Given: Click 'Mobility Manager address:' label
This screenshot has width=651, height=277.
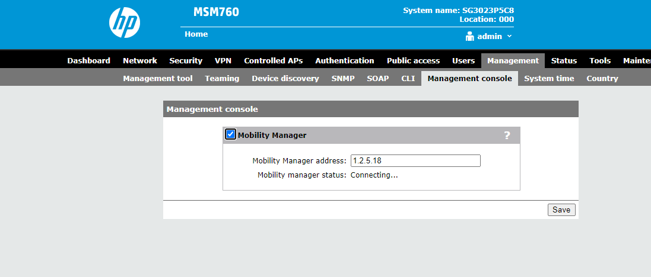Looking at the screenshot, I should (x=299, y=160).
